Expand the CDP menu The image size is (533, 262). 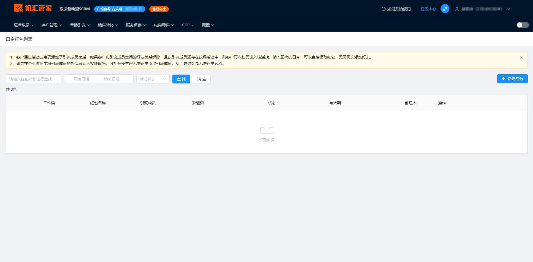point(188,25)
